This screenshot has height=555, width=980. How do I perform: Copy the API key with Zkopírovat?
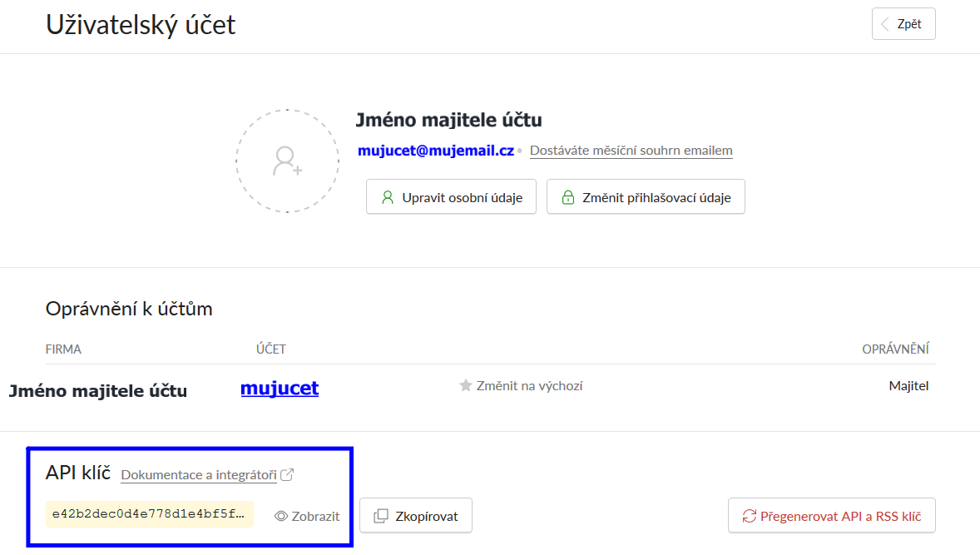(x=416, y=516)
